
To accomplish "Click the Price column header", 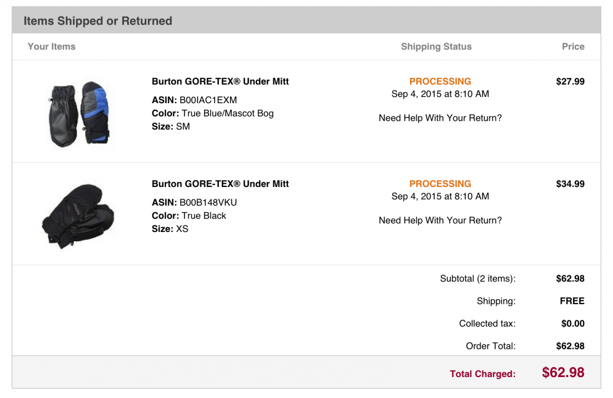I will click(x=573, y=46).
